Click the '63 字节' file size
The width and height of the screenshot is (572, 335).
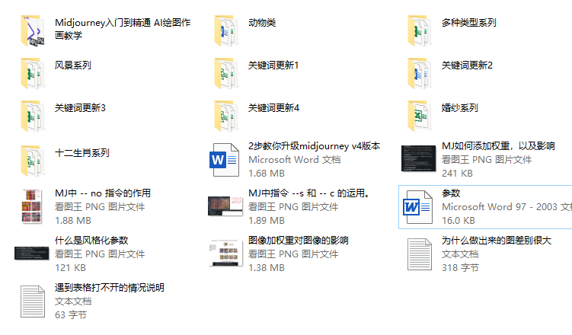pos(71,315)
